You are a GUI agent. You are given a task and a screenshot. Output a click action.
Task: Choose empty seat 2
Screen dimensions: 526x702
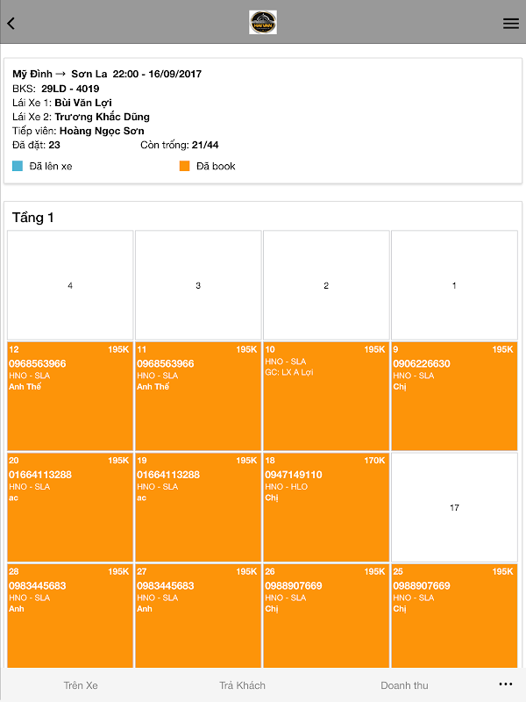tap(326, 285)
